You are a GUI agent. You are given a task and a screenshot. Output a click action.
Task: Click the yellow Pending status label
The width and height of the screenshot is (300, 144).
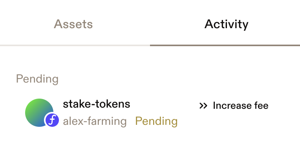[x=156, y=121]
